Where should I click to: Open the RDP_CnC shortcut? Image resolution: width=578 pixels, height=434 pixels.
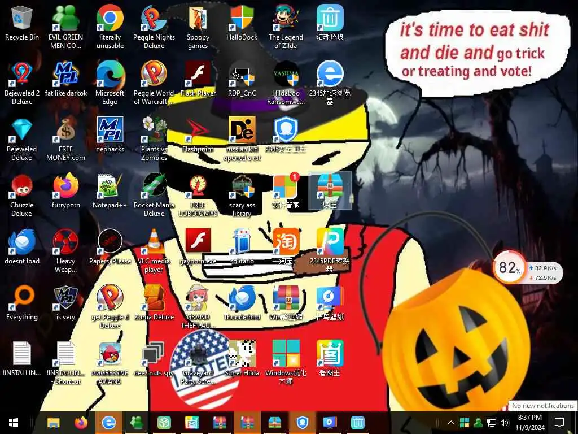[x=242, y=79]
